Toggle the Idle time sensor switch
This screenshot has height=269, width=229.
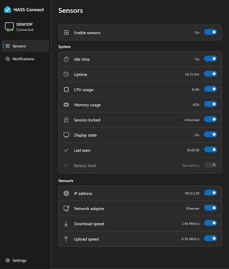(x=211, y=59)
